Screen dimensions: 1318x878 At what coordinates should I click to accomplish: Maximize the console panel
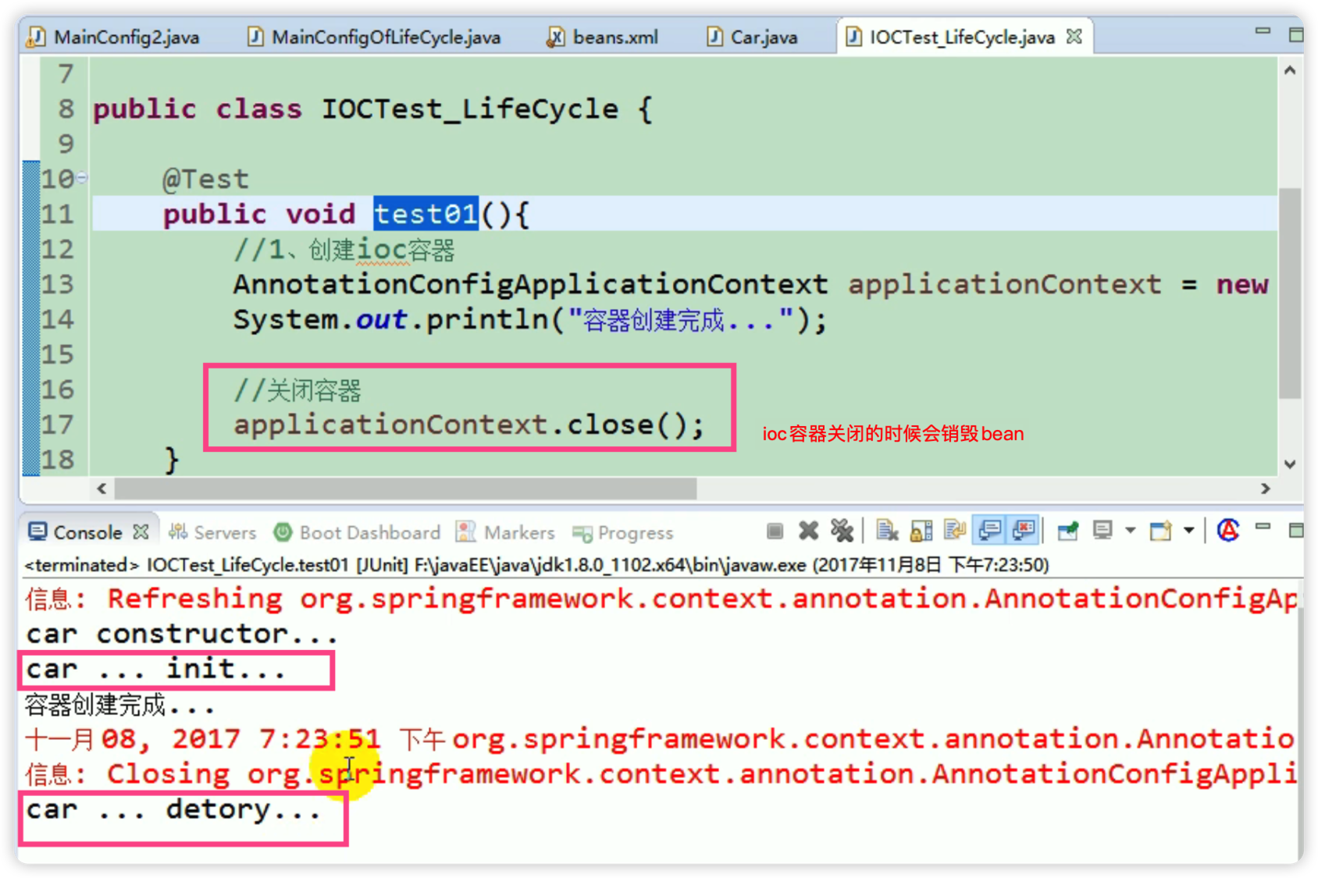[1296, 531]
